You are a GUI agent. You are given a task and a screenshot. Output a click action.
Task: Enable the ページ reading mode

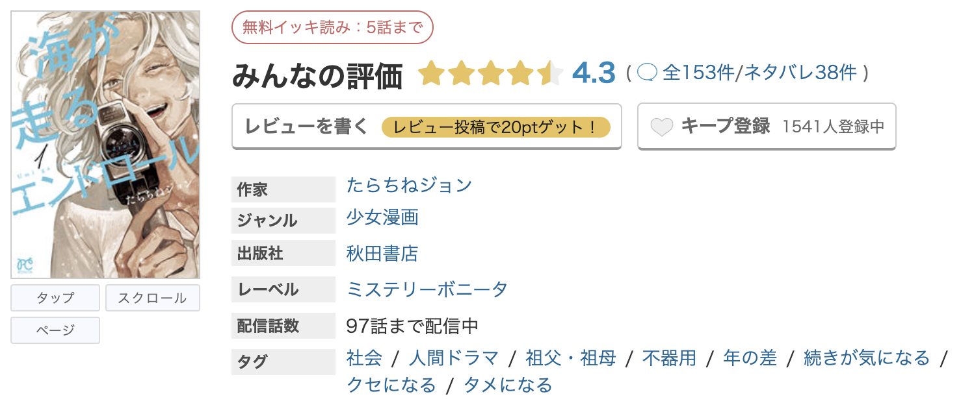click(x=55, y=330)
